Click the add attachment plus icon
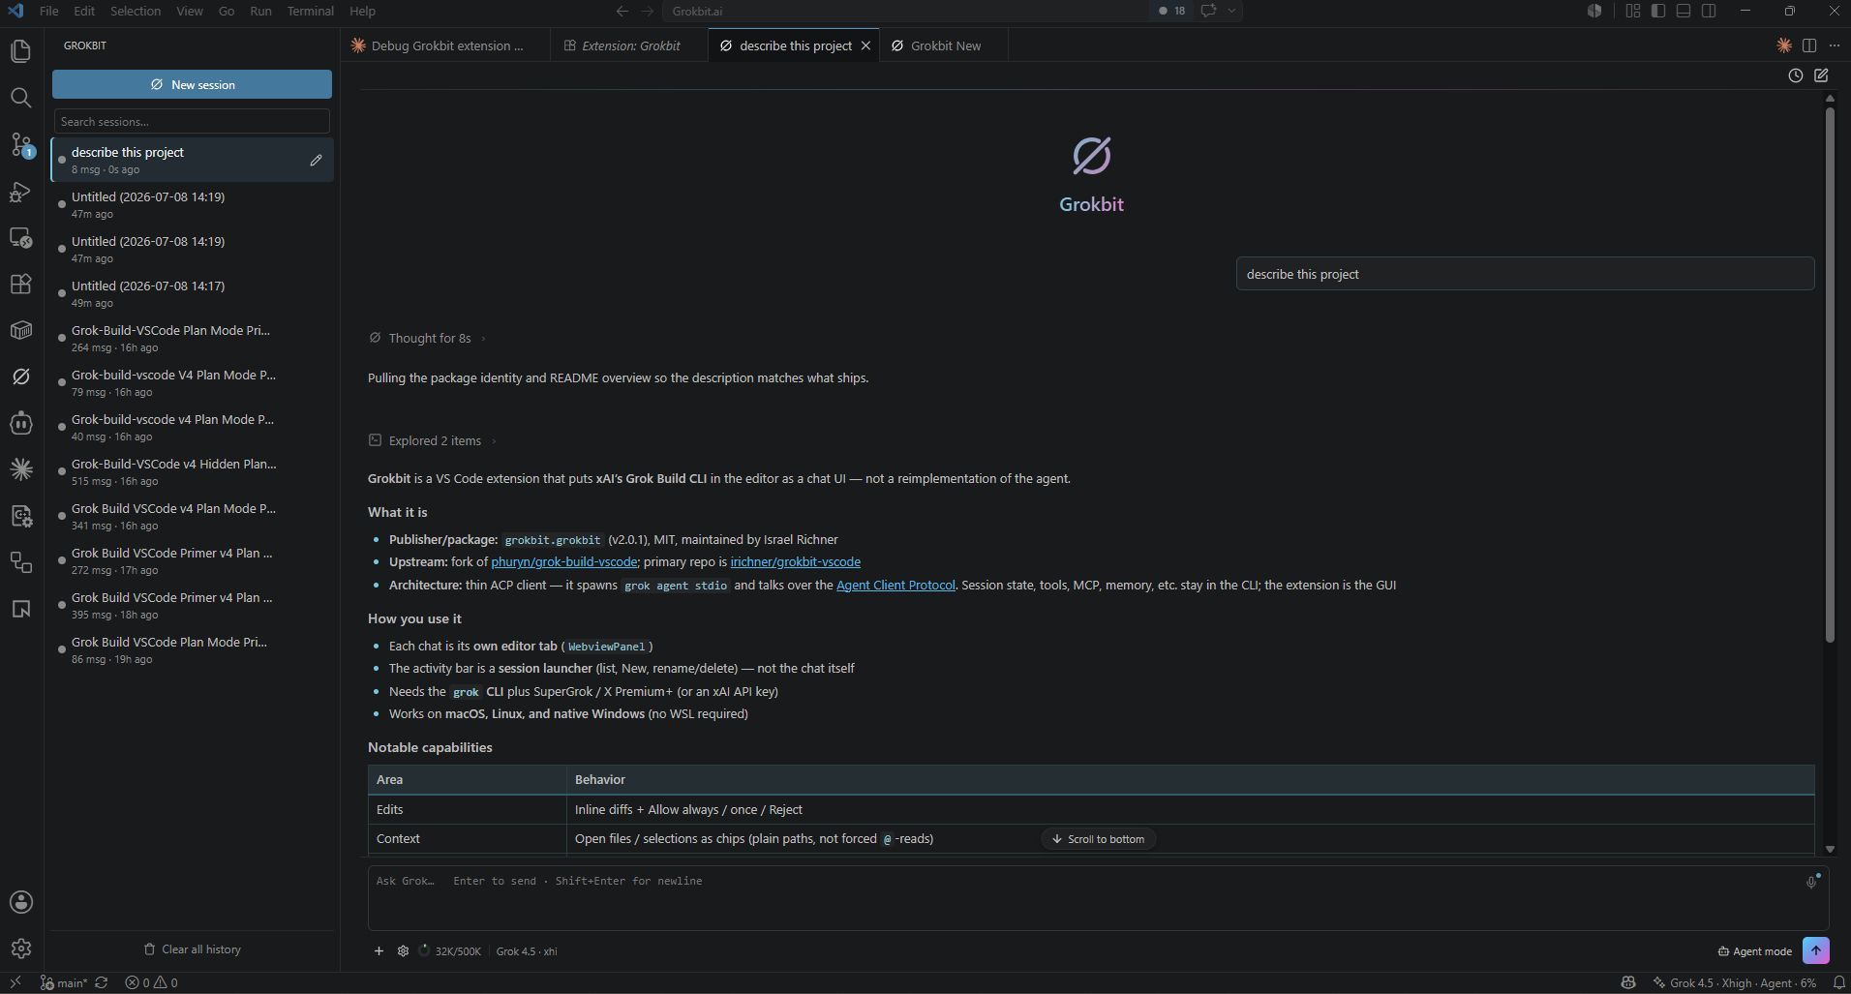The width and height of the screenshot is (1851, 994). click(379, 951)
